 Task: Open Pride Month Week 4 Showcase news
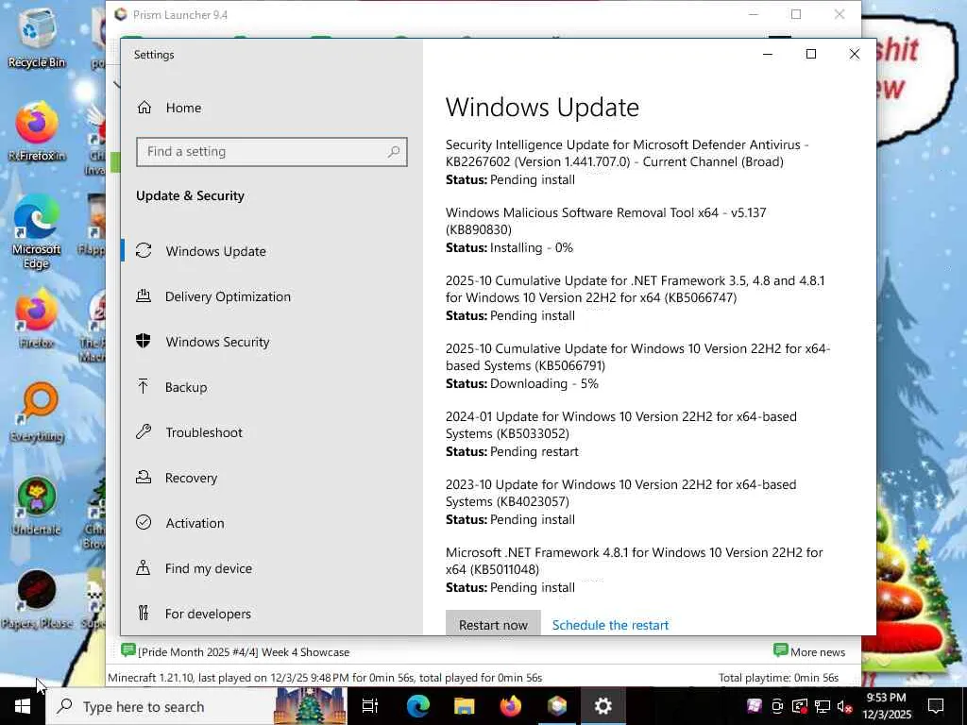[235, 651]
